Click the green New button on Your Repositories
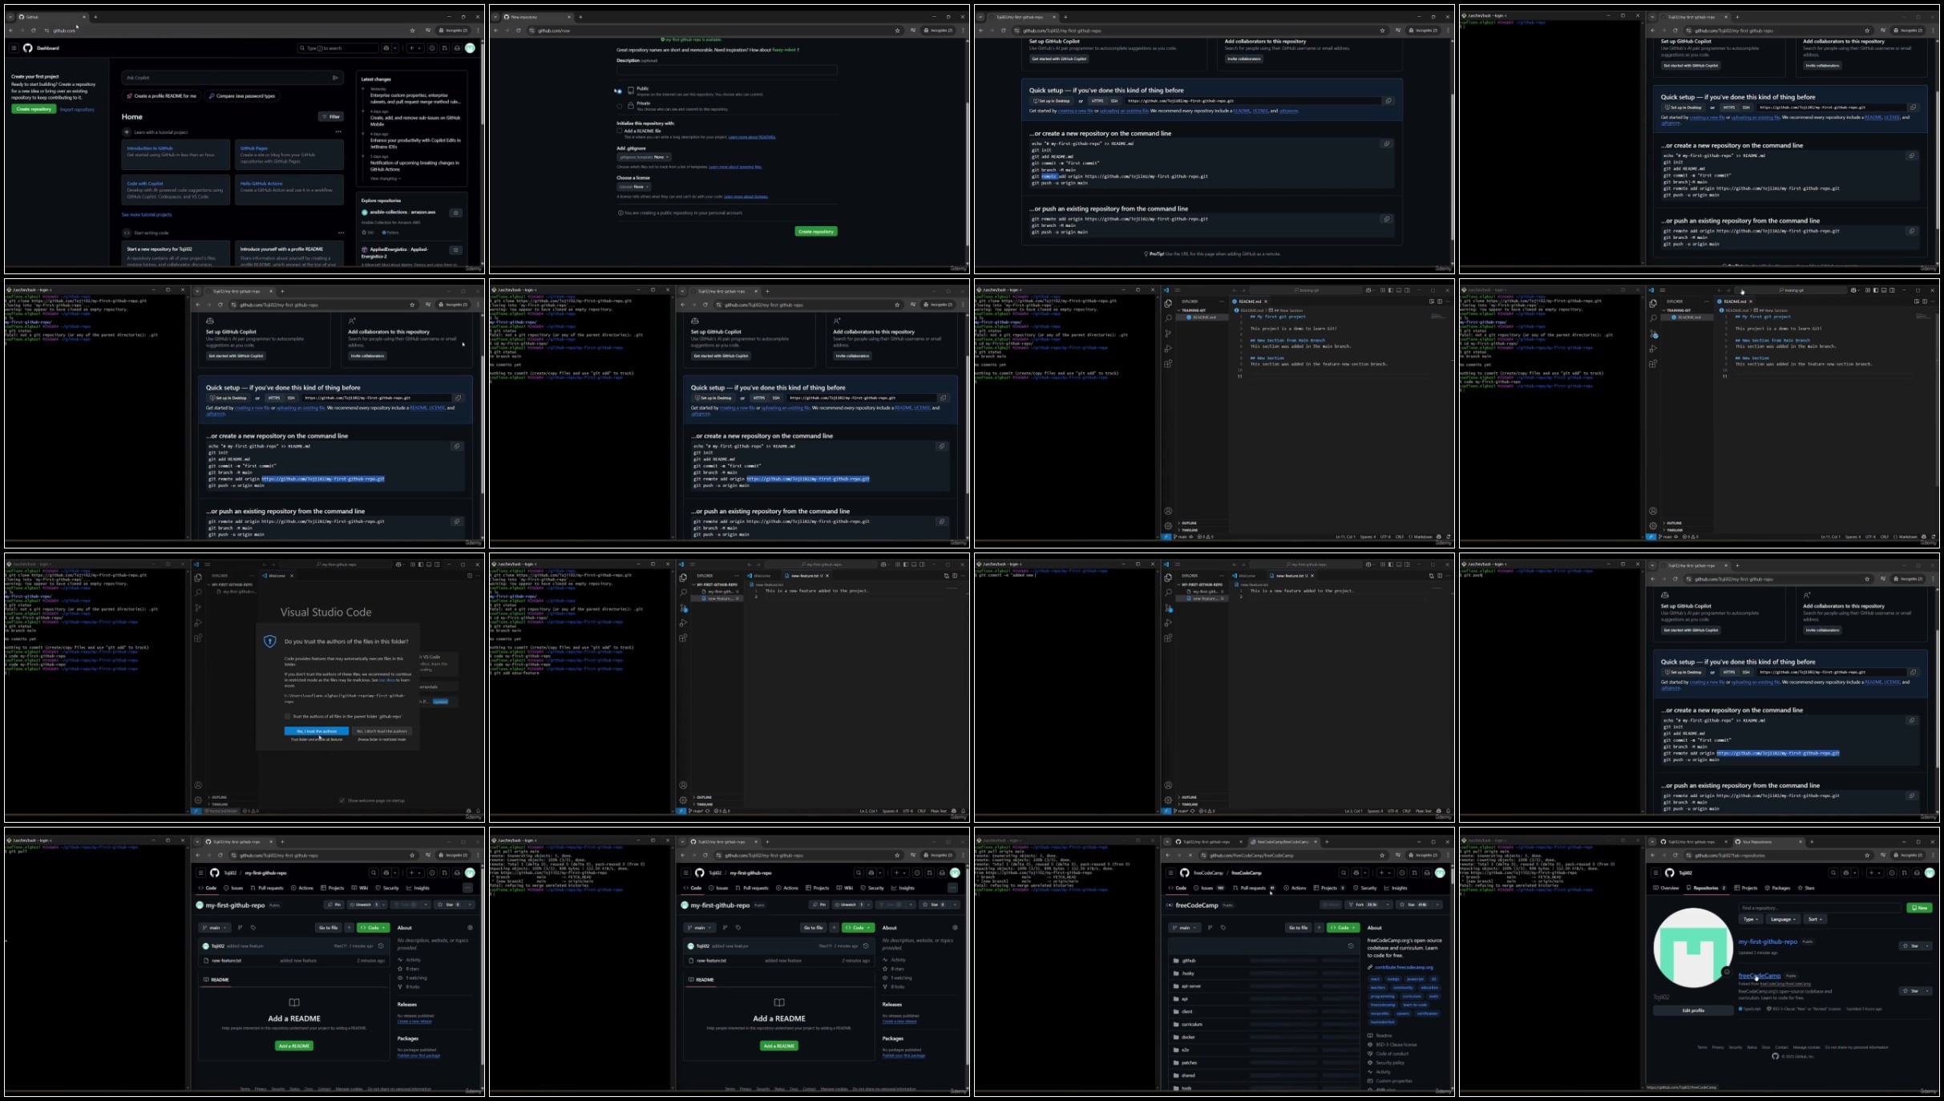 1920,908
